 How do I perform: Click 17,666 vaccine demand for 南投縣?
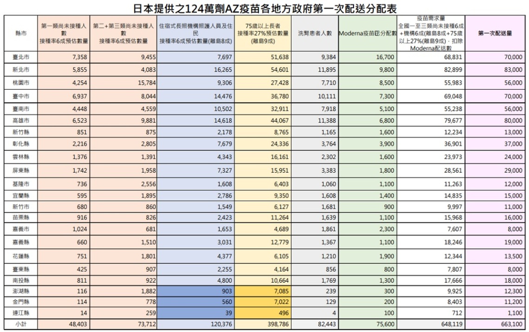coord(453,280)
